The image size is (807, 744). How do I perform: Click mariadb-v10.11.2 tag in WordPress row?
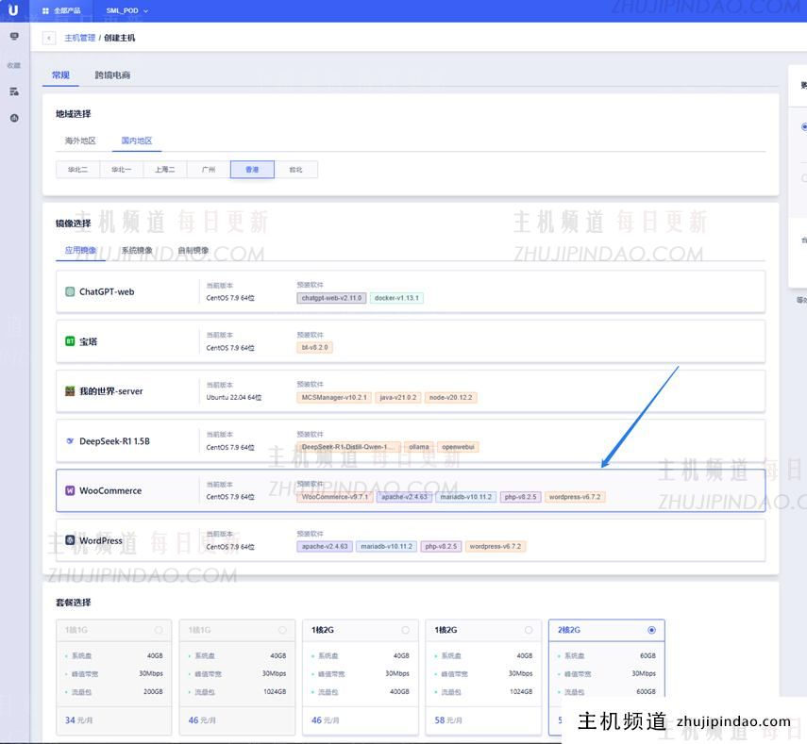click(x=387, y=547)
